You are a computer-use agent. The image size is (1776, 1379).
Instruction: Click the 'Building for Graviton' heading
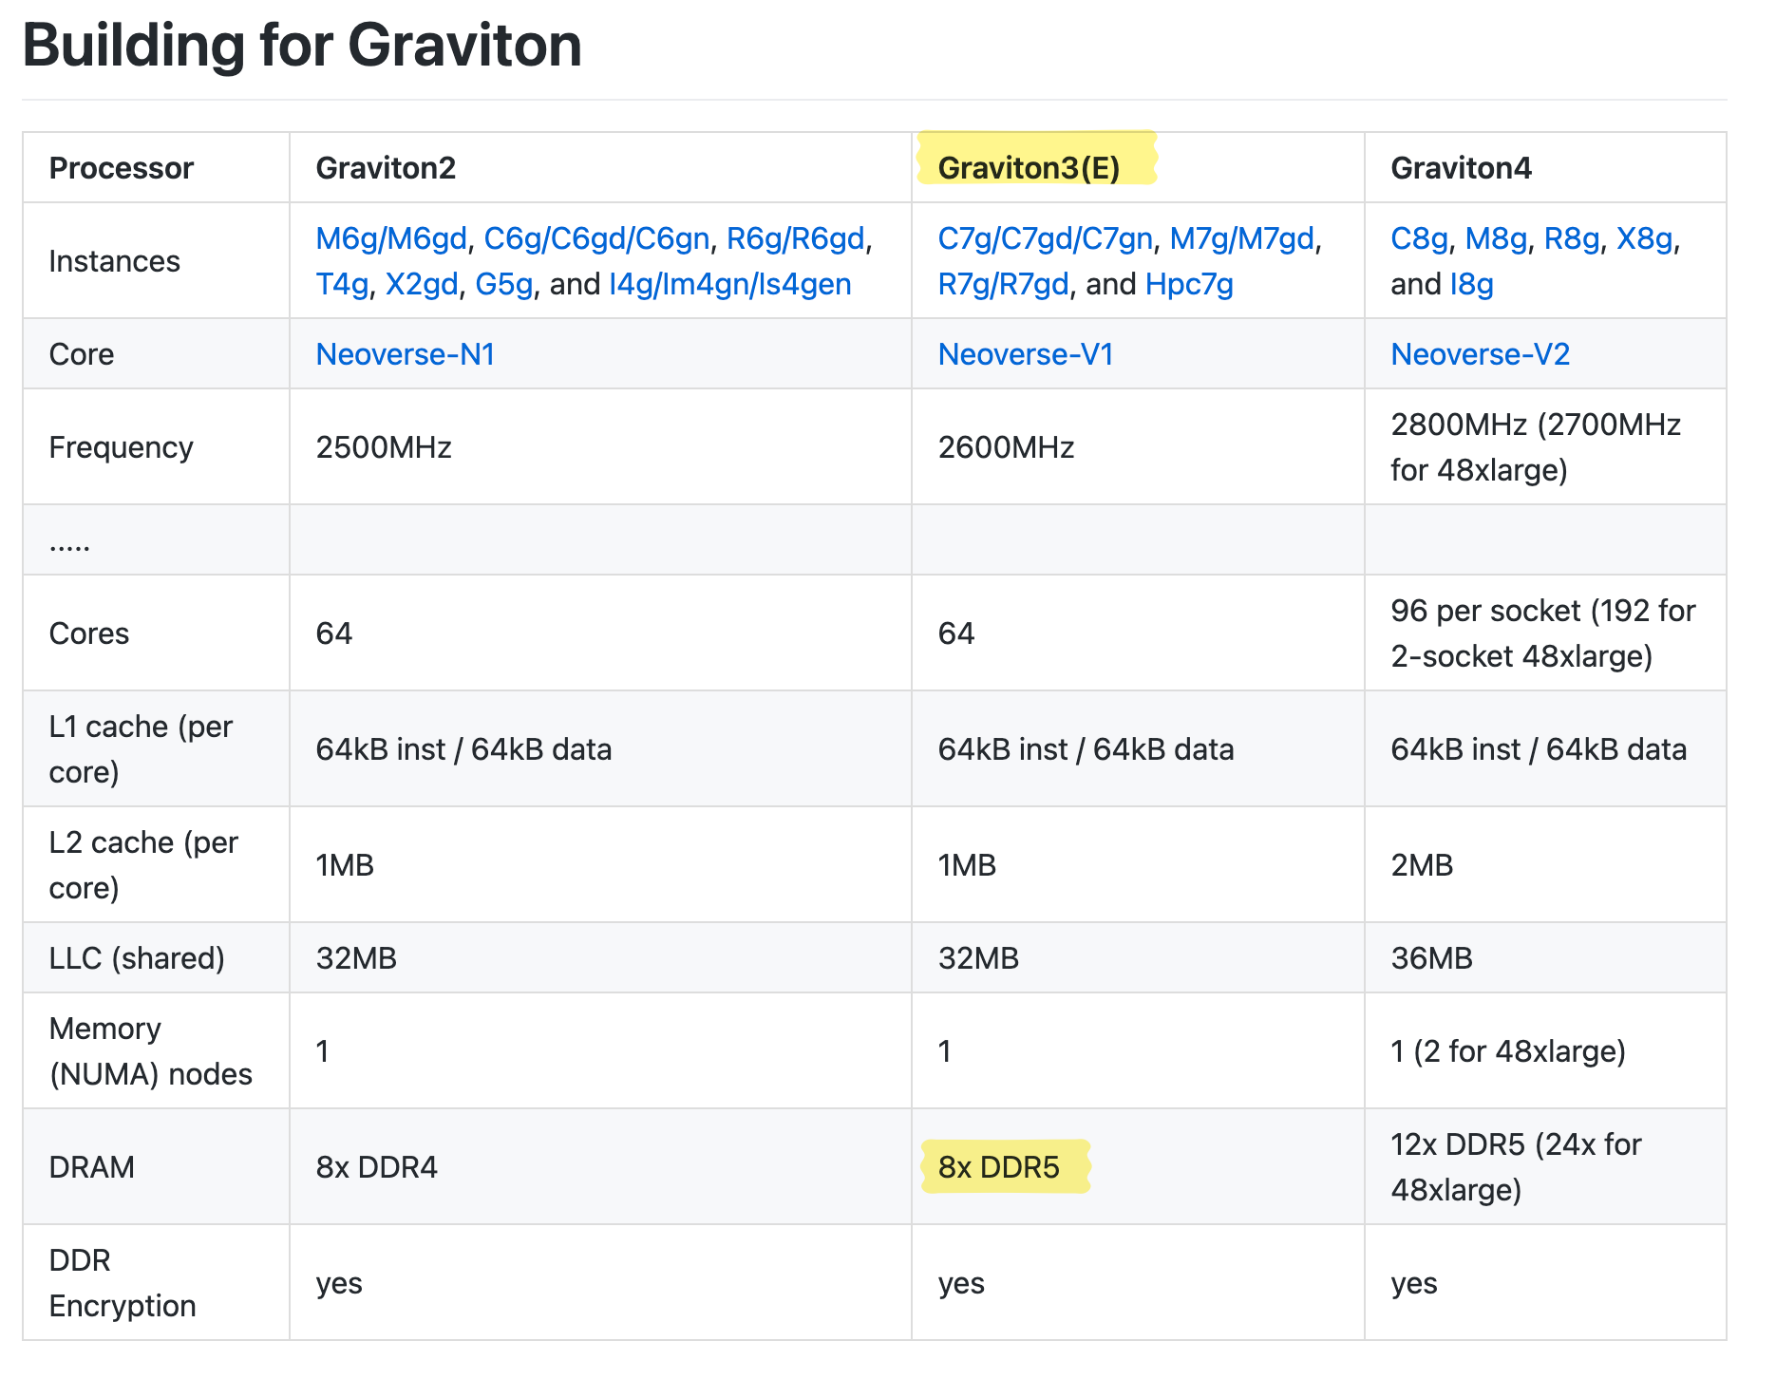coord(302,45)
